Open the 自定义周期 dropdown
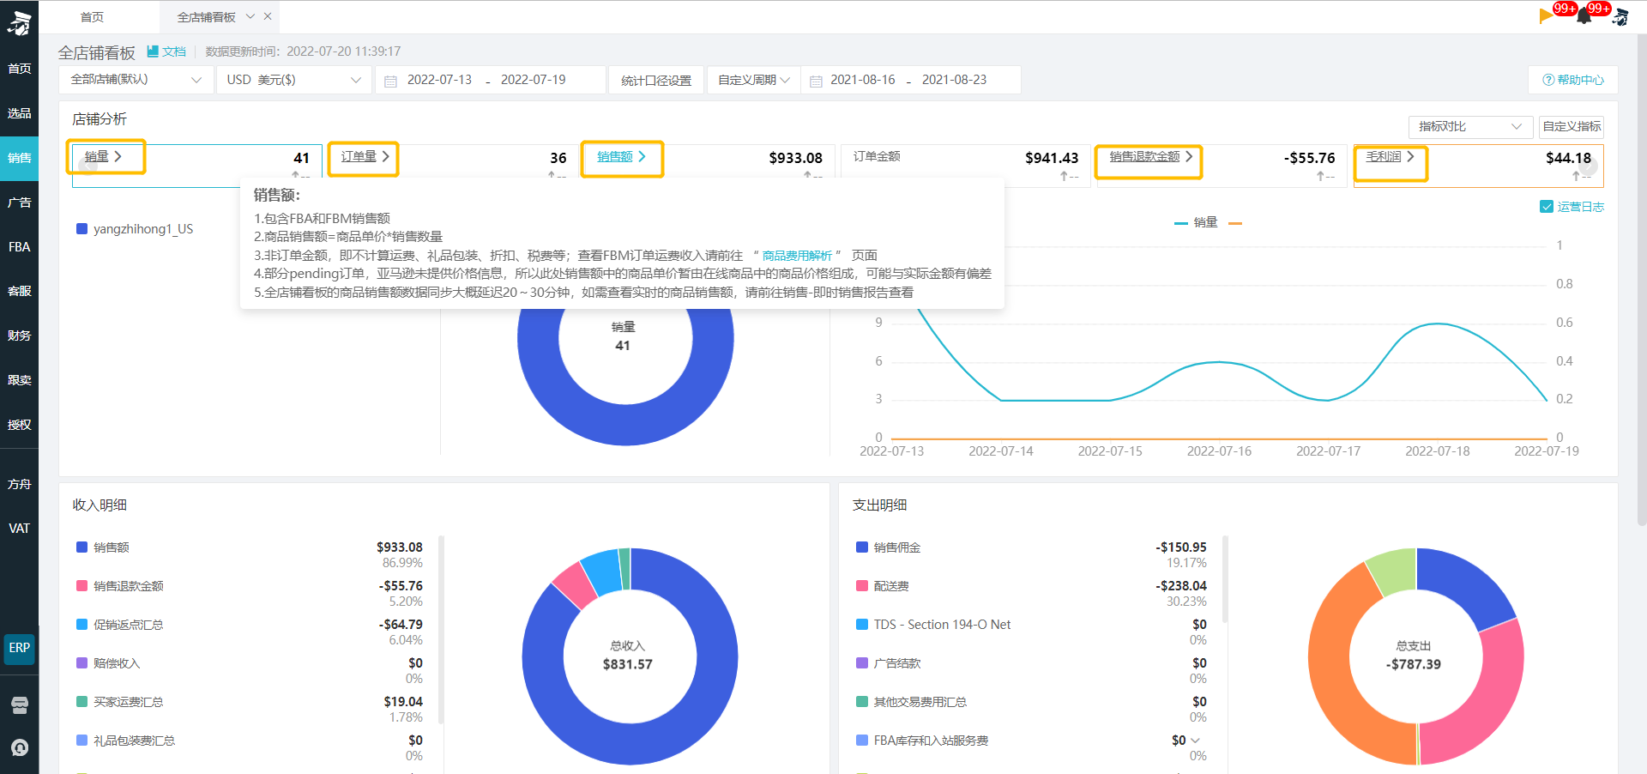Viewport: 1647px width, 774px height. click(753, 80)
